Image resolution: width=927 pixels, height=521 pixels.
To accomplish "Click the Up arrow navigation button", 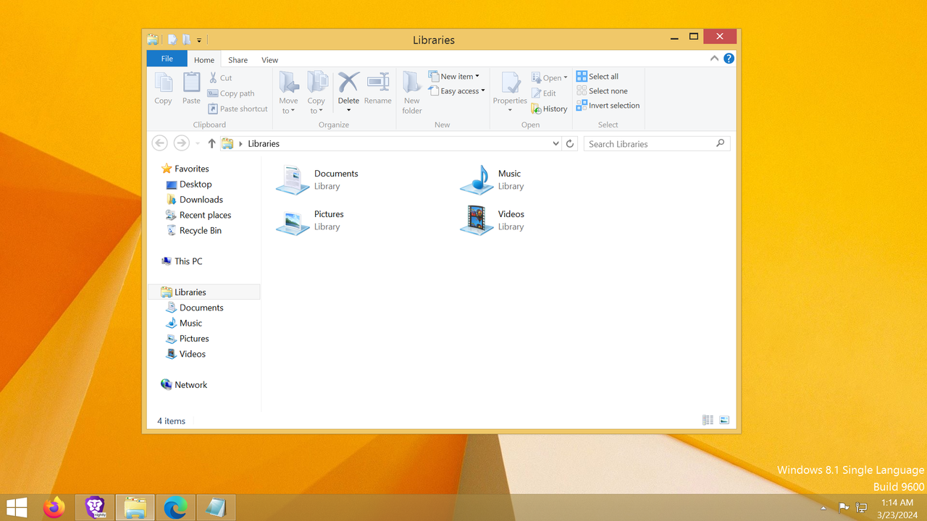I will tap(211, 143).
